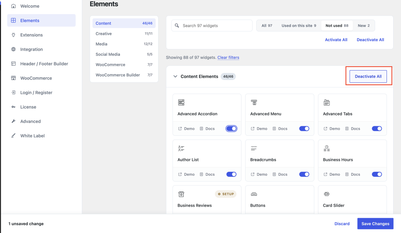Toggle the Business Hours widget off
The image size is (401, 233).
[x=377, y=175]
